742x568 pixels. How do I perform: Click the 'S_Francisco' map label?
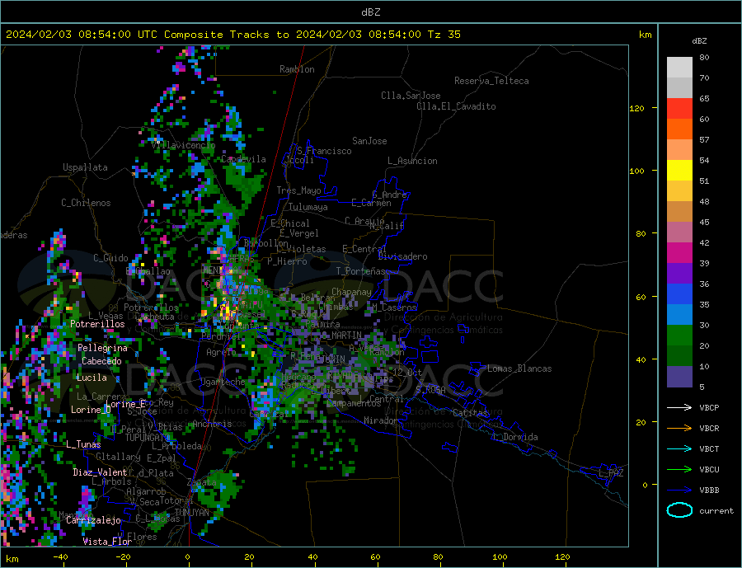coord(324,151)
